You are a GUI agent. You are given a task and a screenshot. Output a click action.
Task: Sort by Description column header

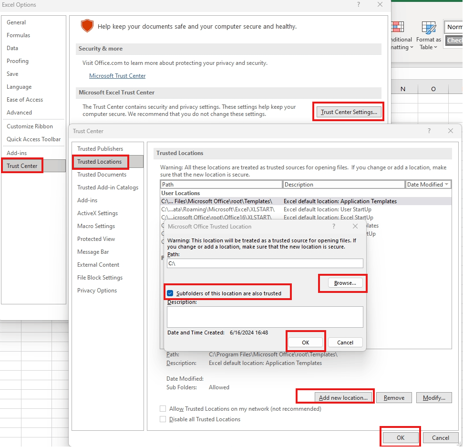343,185
